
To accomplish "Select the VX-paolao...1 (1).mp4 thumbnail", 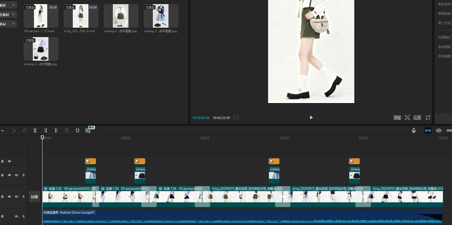I will (x=41, y=16).
